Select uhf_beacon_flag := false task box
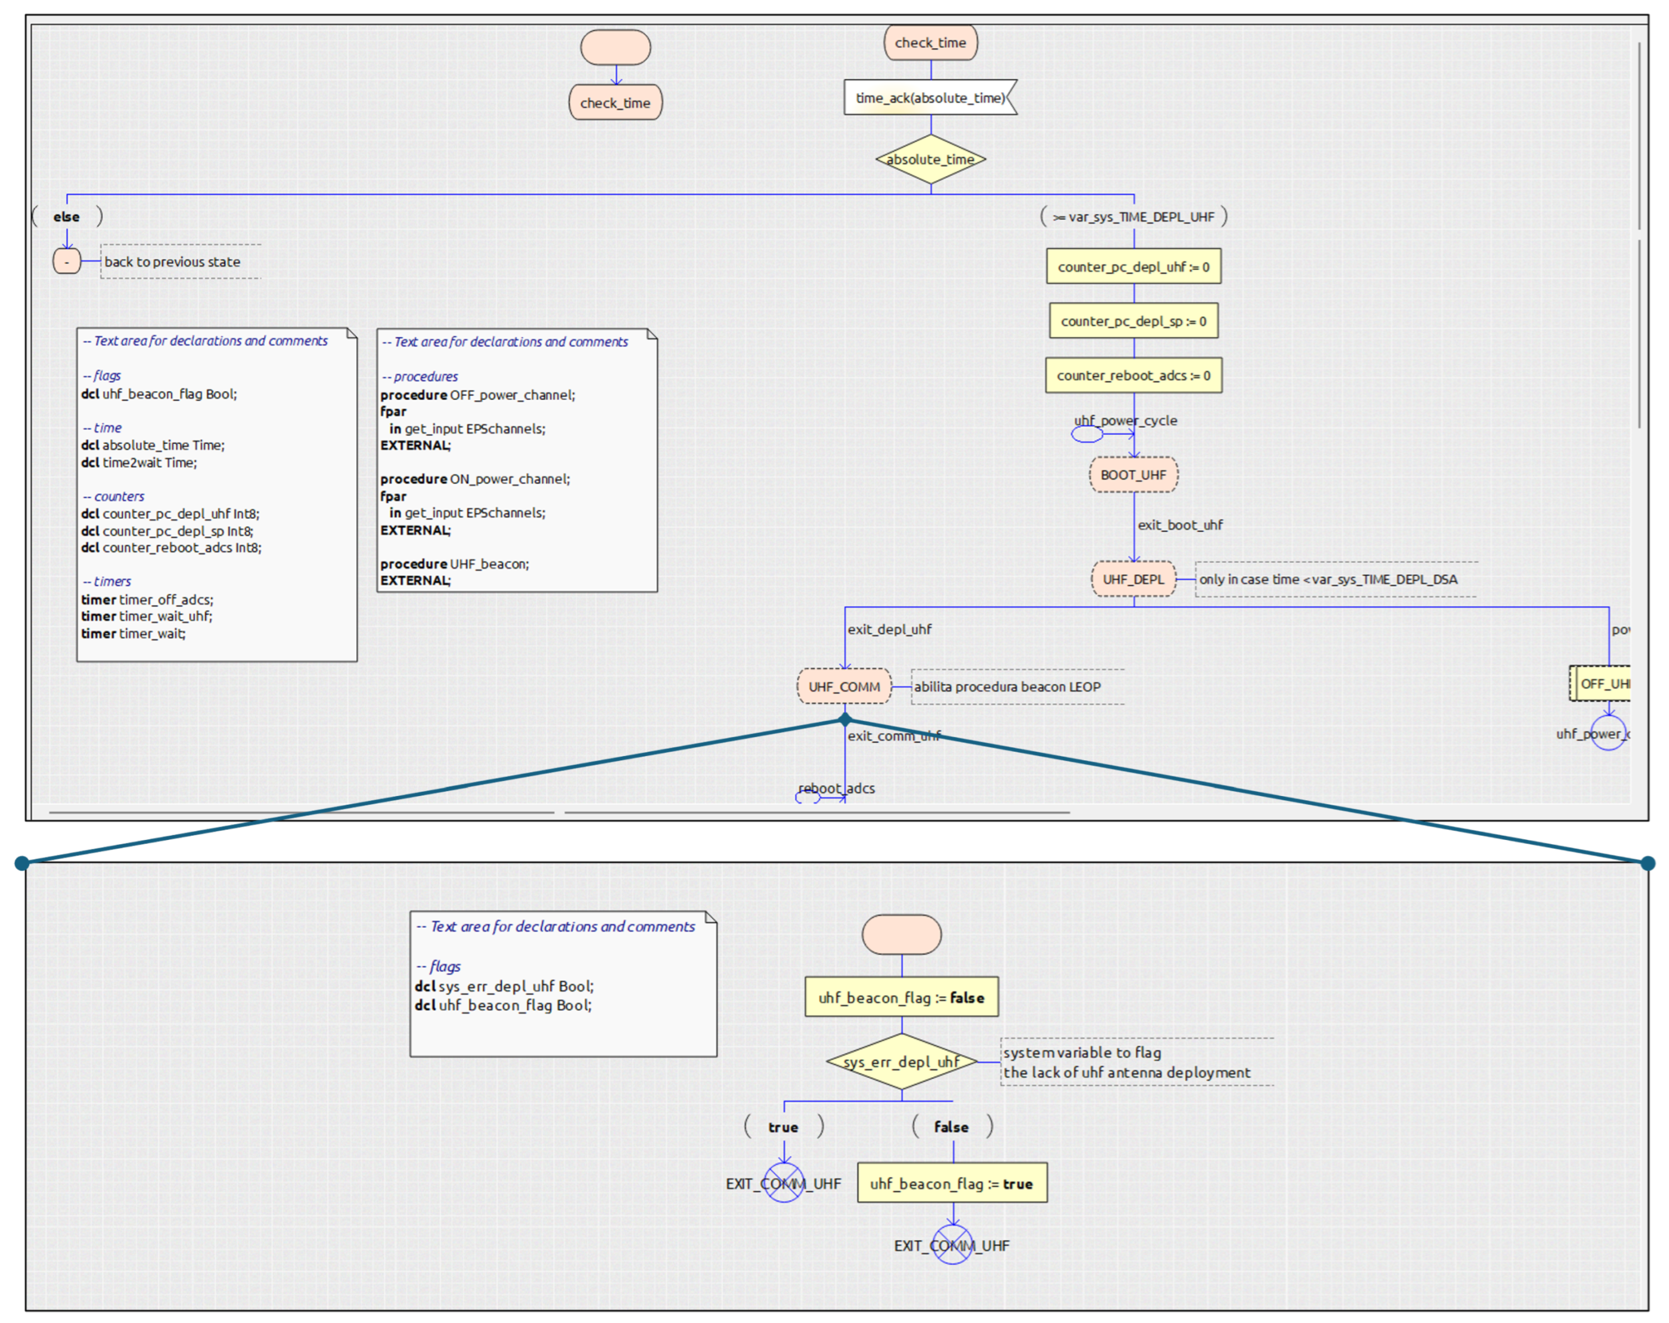The width and height of the screenshot is (1669, 1323). pyautogui.click(x=901, y=997)
